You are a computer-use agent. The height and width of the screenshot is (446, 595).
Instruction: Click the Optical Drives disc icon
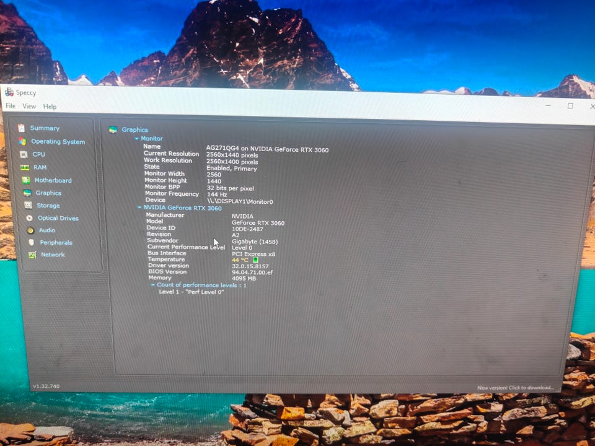(x=29, y=218)
